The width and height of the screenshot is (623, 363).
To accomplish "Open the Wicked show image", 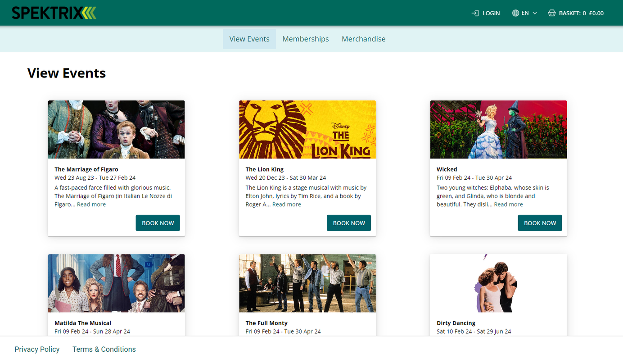I will pos(499,129).
